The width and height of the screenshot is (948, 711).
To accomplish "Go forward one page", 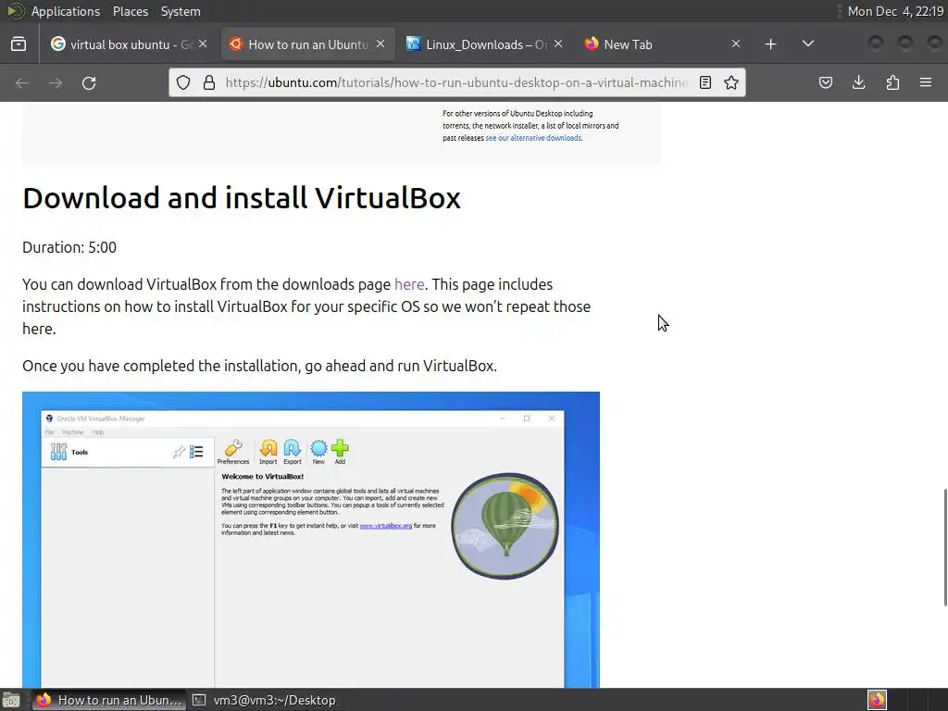I will 56,82.
